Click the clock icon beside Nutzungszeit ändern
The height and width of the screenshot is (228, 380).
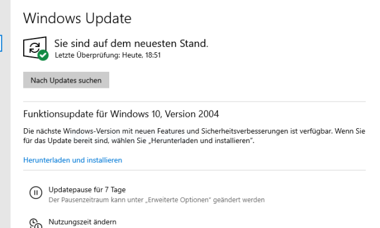point(36,223)
